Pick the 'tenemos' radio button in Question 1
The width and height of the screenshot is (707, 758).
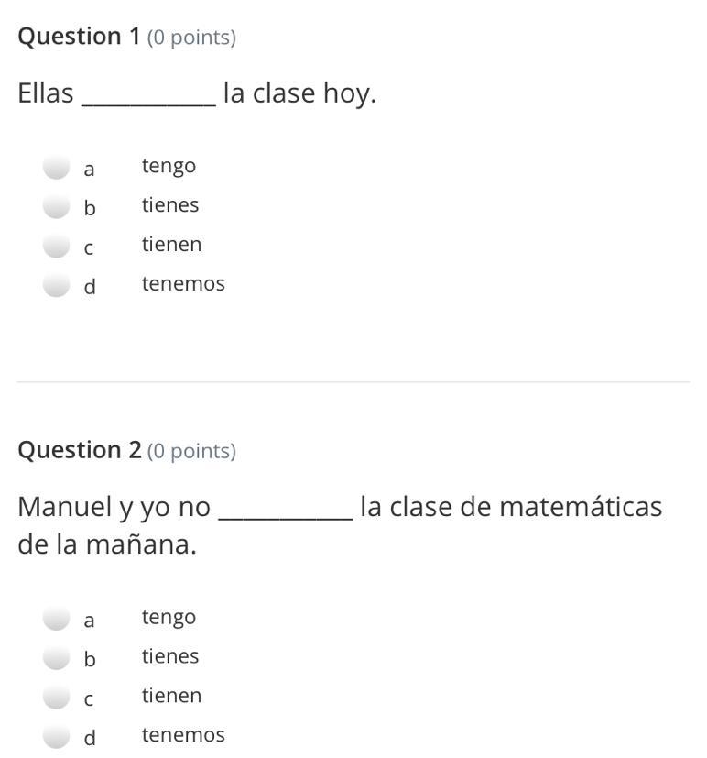(57, 285)
